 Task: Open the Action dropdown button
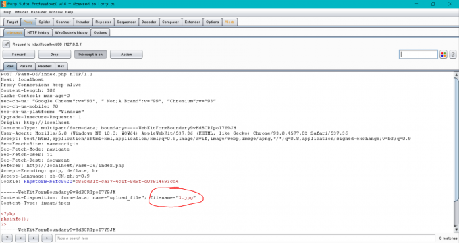tap(126, 55)
